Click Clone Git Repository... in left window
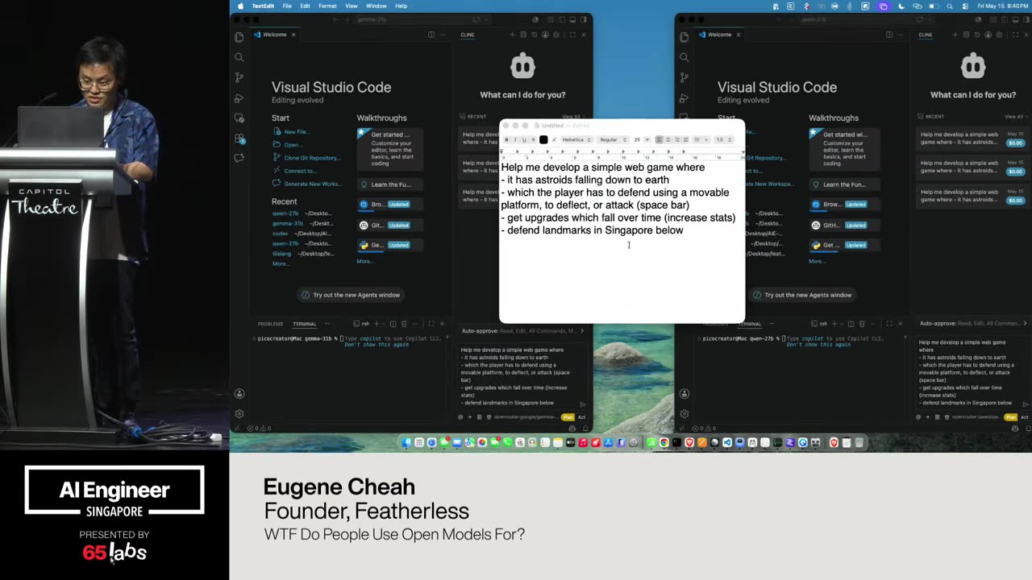The height and width of the screenshot is (580, 1032). point(312,158)
